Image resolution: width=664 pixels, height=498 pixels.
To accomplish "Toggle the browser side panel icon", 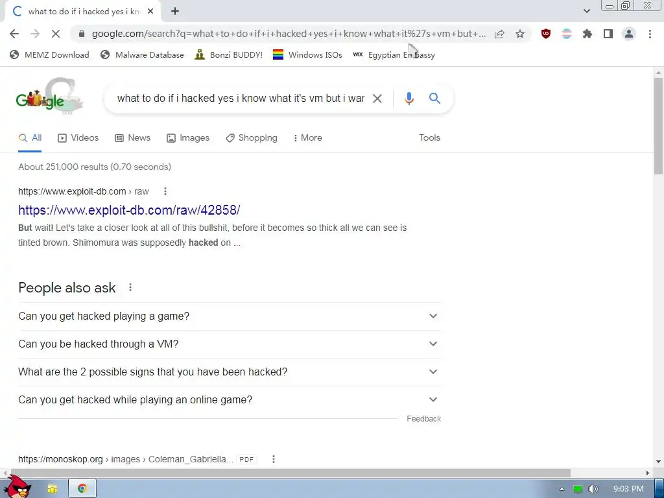I will (608, 34).
